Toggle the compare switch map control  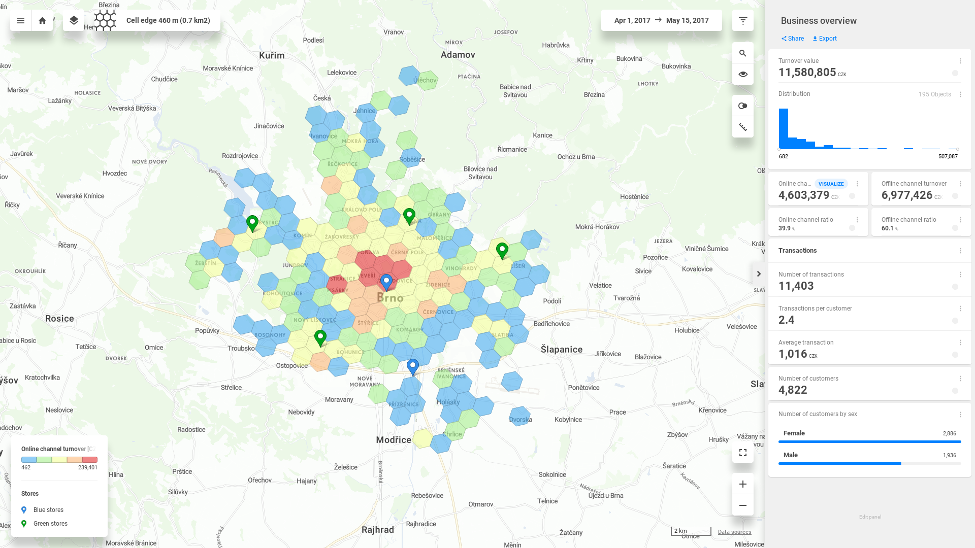tap(743, 106)
